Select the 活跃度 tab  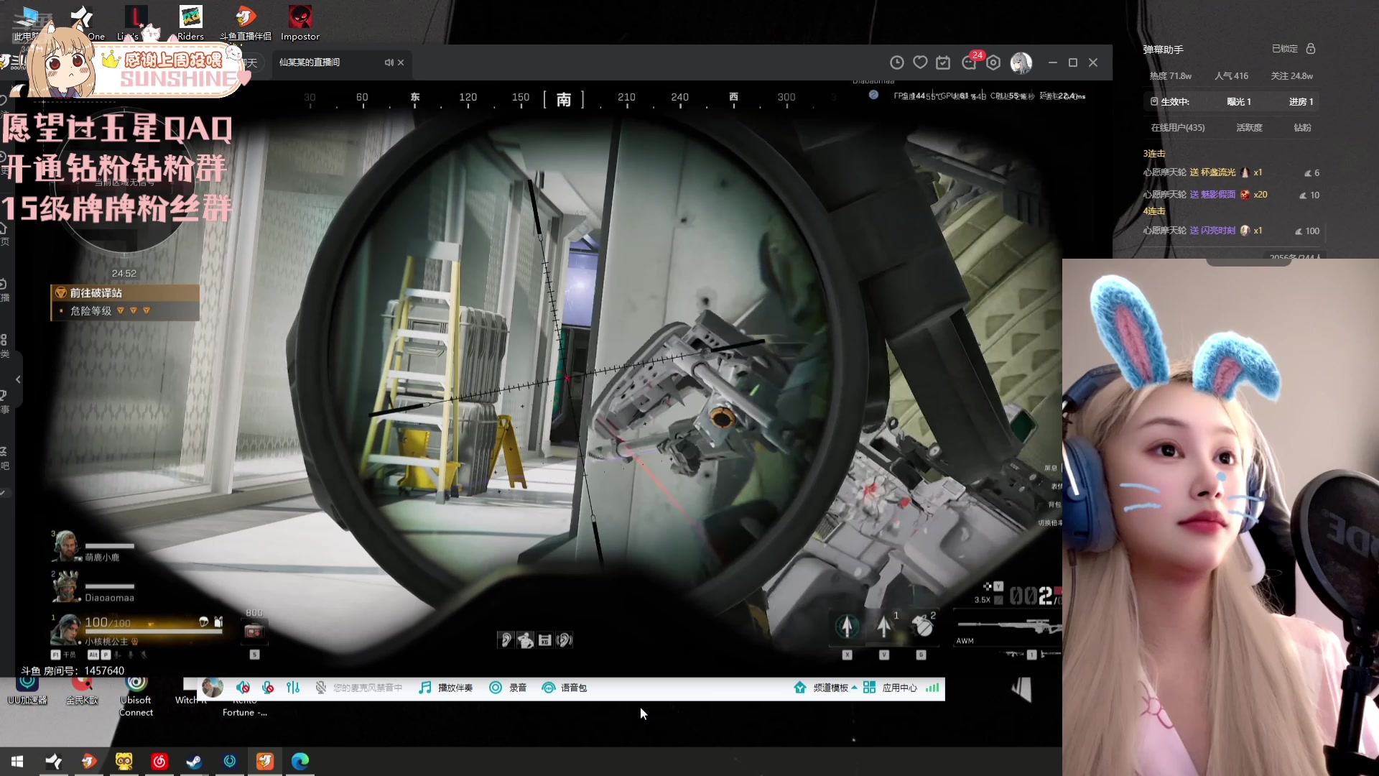[x=1249, y=127]
